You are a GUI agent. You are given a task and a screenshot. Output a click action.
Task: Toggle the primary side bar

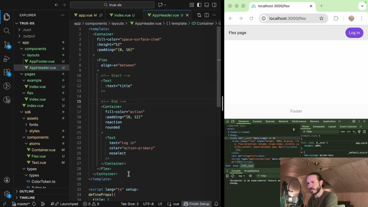(199, 5)
